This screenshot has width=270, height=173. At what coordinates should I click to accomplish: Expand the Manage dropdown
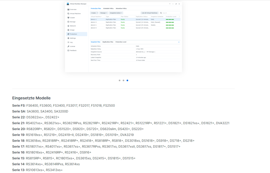coord(104,13)
